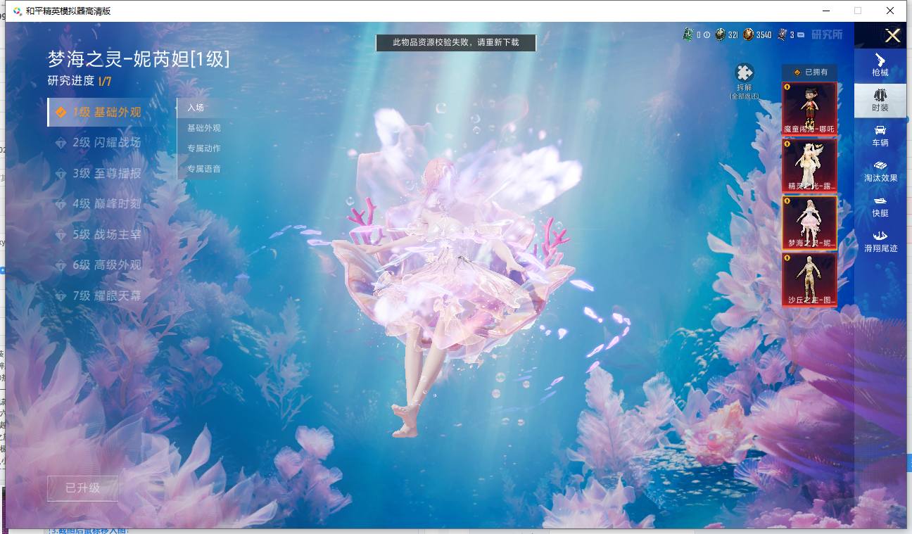Viewport: 912px width, 534px height.
Task: Click the emulator logo in the title bar
Action: [17, 11]
